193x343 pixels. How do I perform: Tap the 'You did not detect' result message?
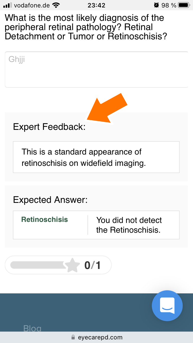point(129,225)
